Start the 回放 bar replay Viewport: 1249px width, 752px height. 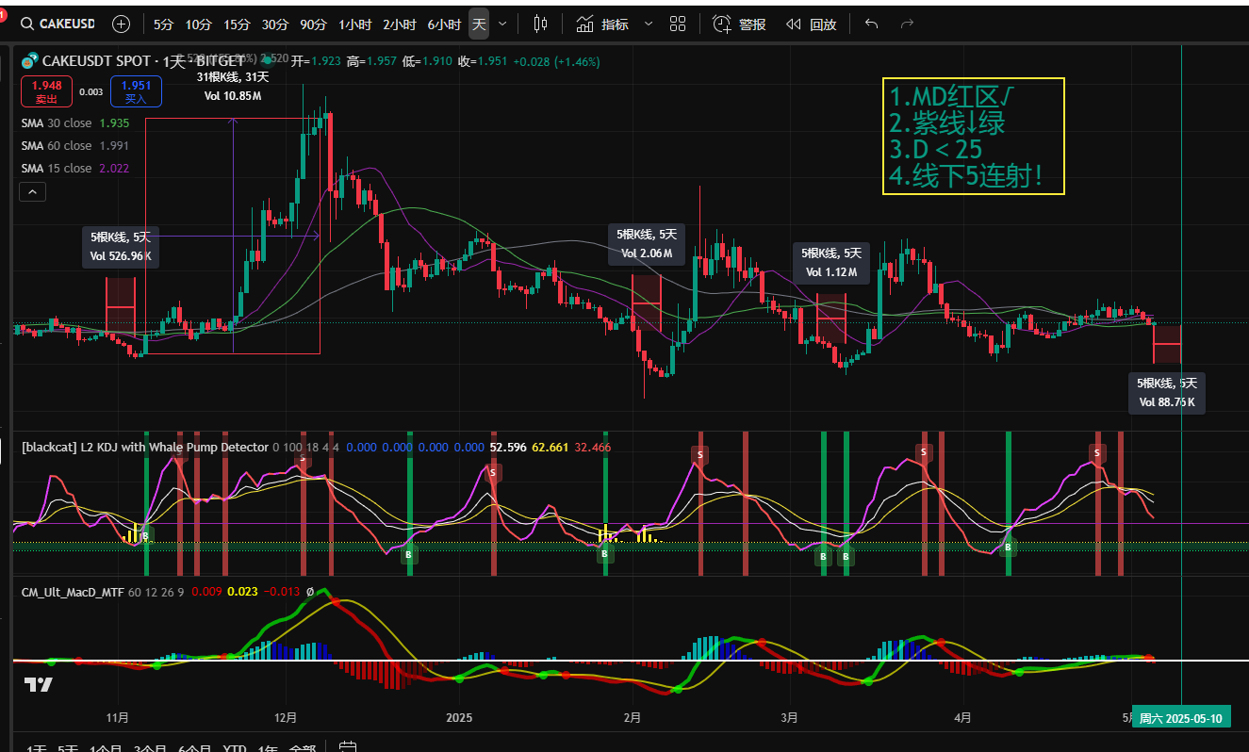[x=811, y=24]
